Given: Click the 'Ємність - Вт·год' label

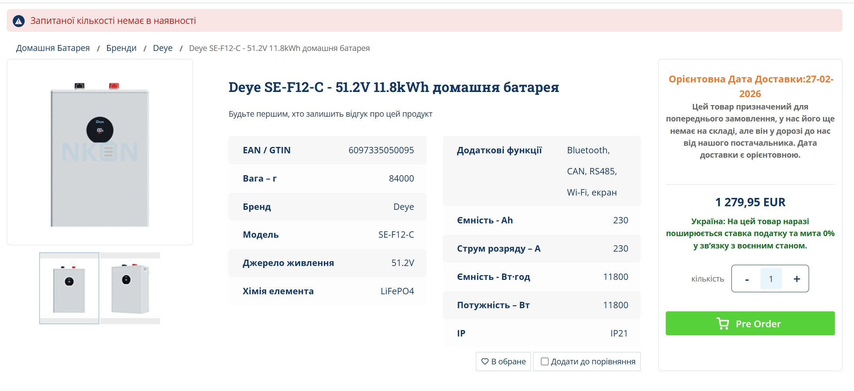Looking at the screenshot, I should click(x=493, y=277).
